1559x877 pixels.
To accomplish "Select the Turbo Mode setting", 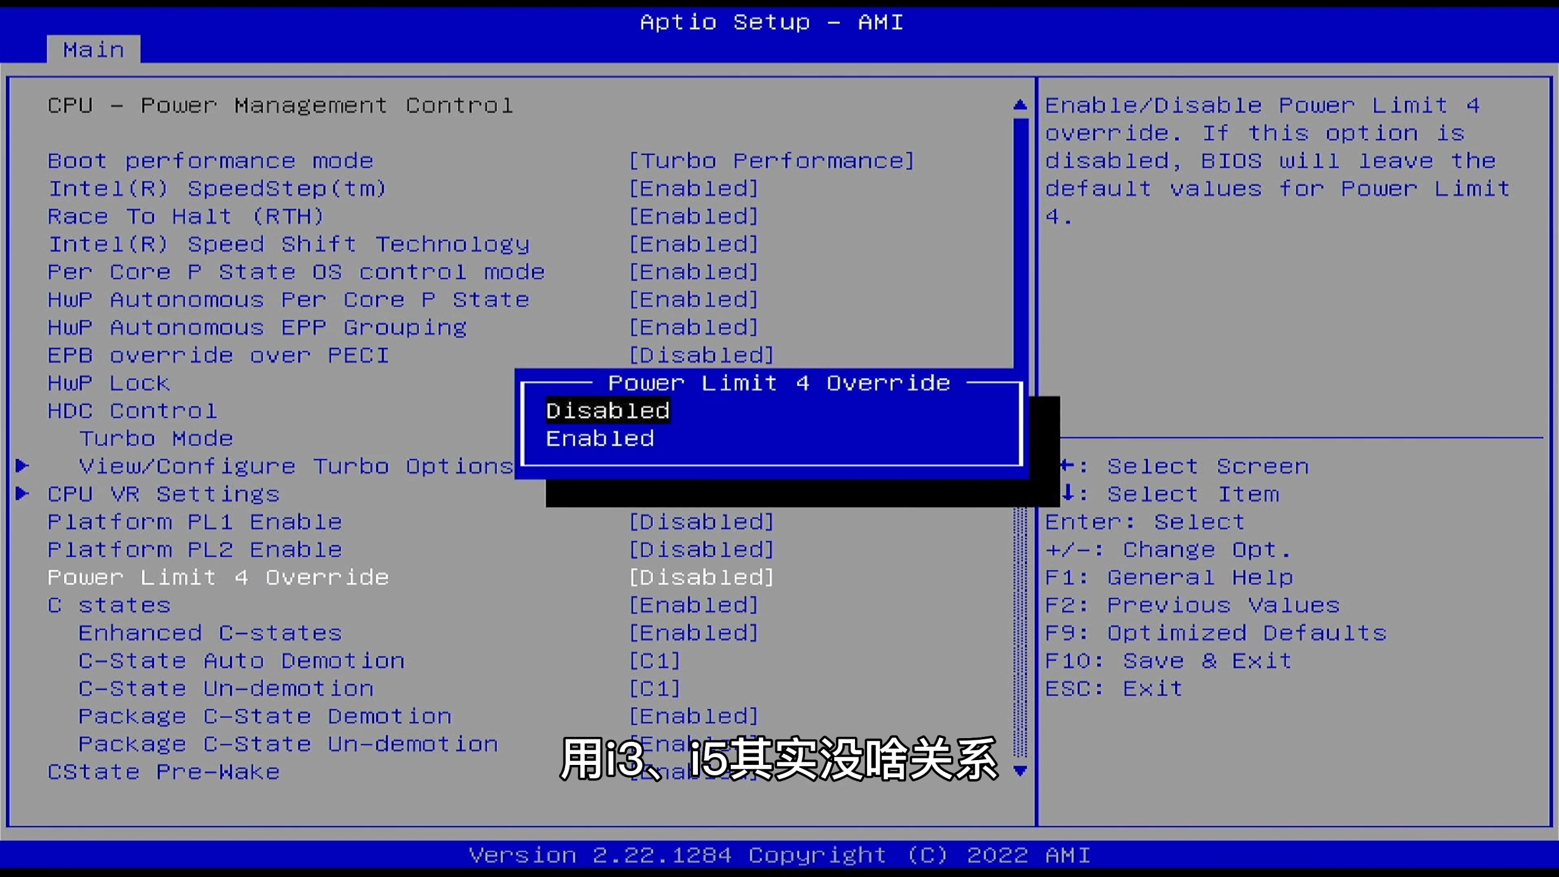I will pos(157,438).
